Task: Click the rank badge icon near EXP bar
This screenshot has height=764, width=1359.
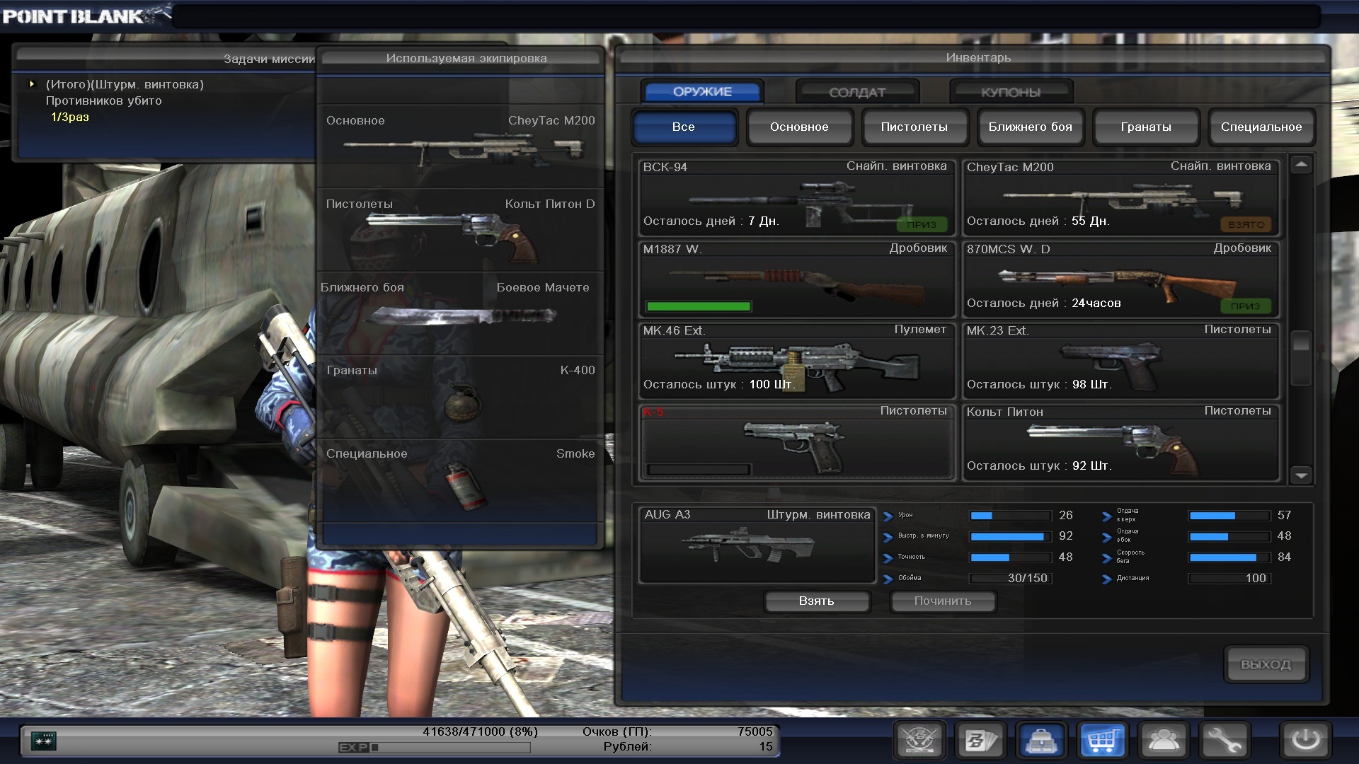Action: [x=44, y=741]
